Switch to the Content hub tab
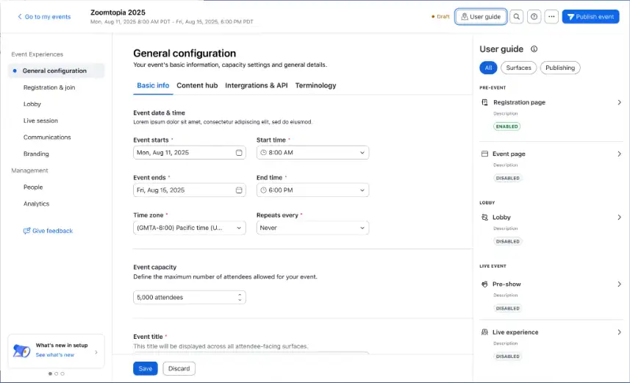 [197, 85]
